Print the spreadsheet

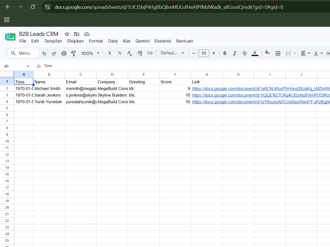click(x=64, y=53)
